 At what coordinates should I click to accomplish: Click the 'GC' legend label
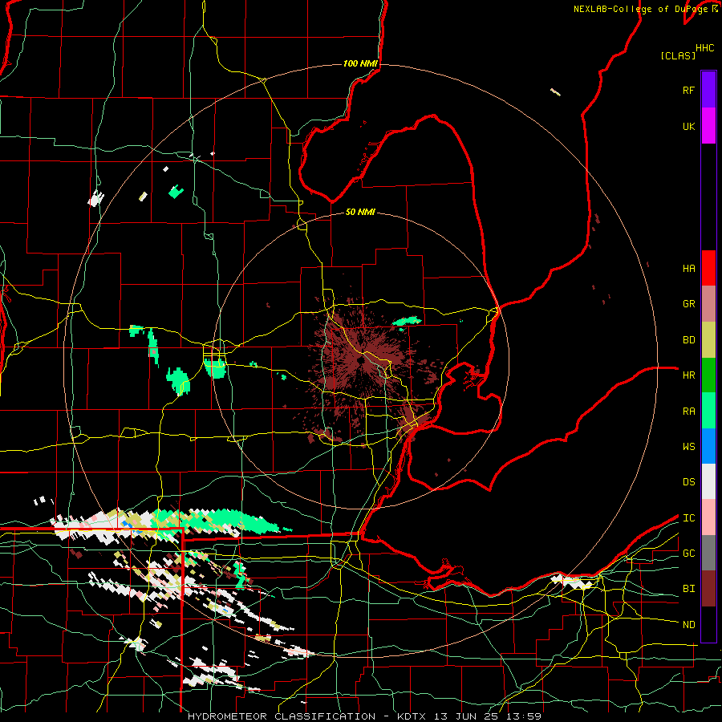pyautogui.click(x=688, y=554)
